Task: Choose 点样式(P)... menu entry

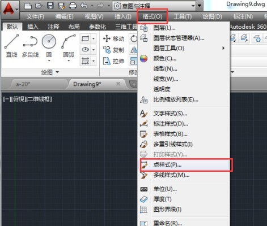Action: pos(183,165)
